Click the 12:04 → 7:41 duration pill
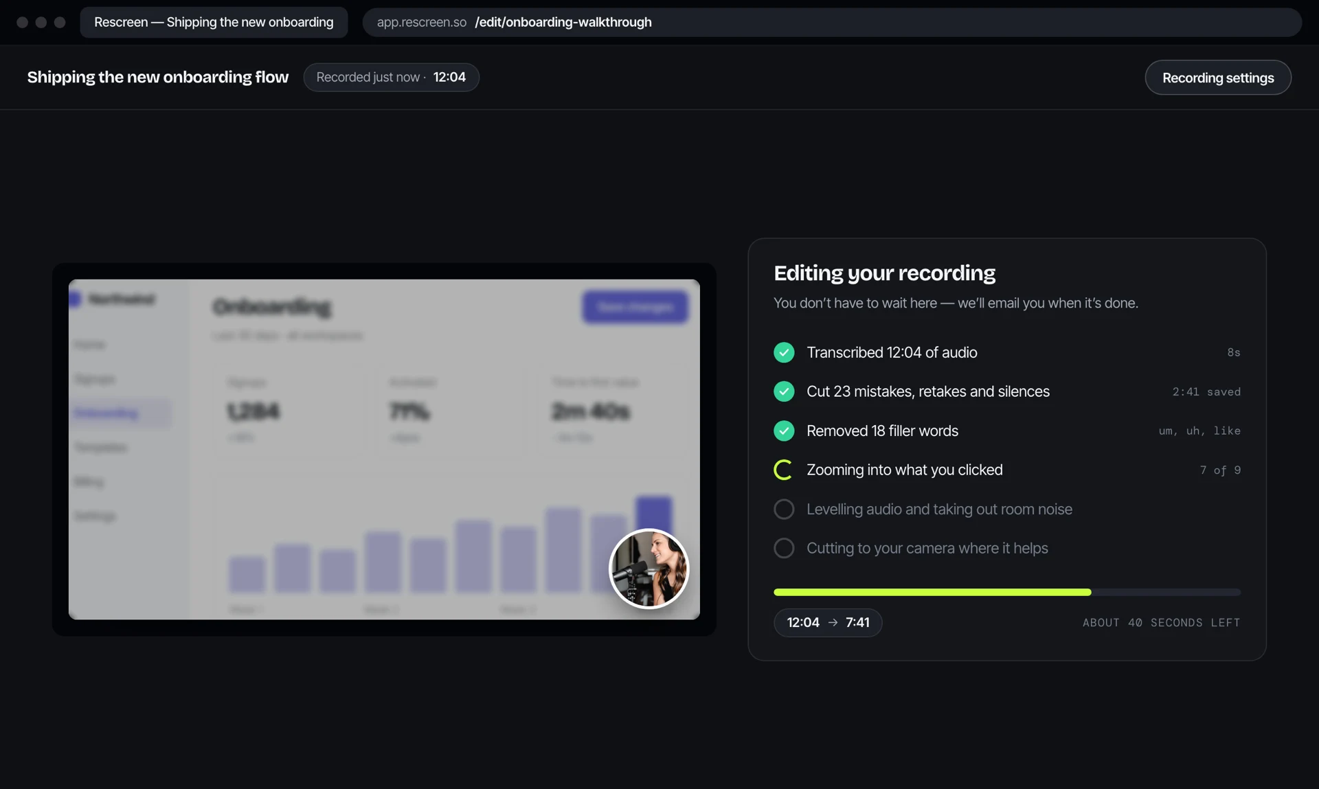The width and height of the screenshot is (1319, 789). coord(828,623)
